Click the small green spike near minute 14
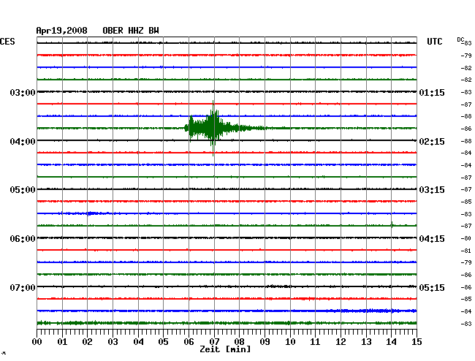Screen dimensions: 475x361 point(392,225)
